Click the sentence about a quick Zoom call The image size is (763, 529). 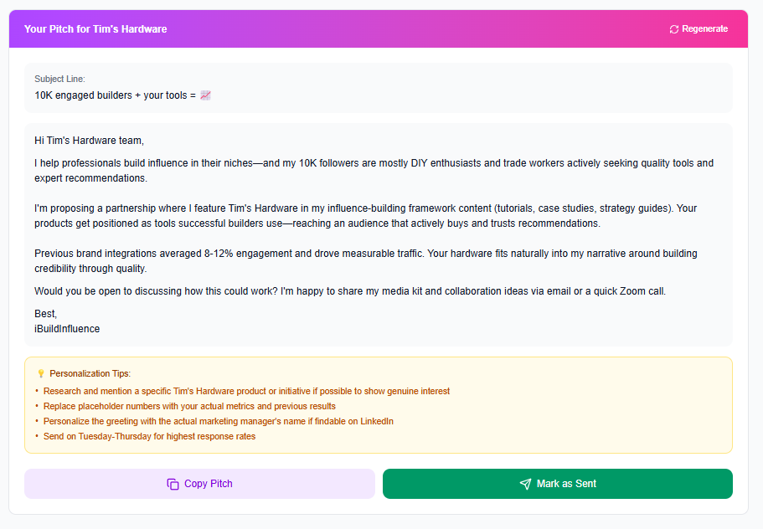point(349,290)
